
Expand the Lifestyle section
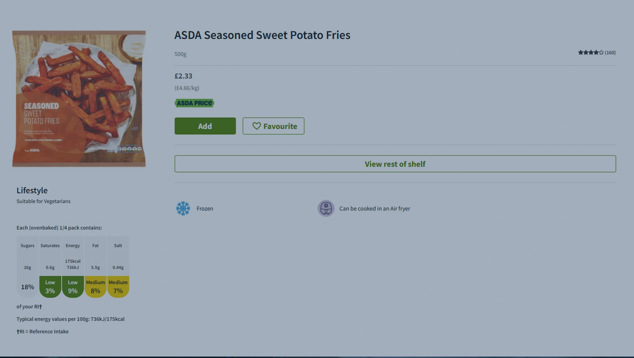(32, 190)
